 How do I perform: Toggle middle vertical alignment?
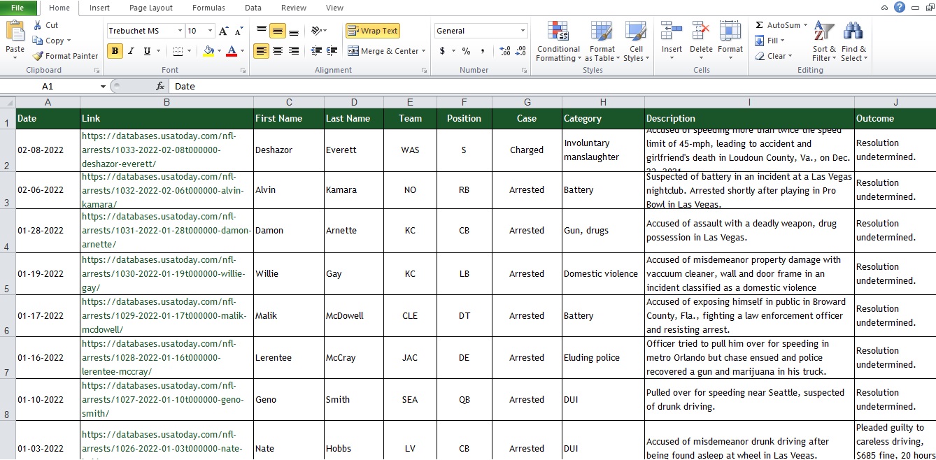tap(278, 31)
